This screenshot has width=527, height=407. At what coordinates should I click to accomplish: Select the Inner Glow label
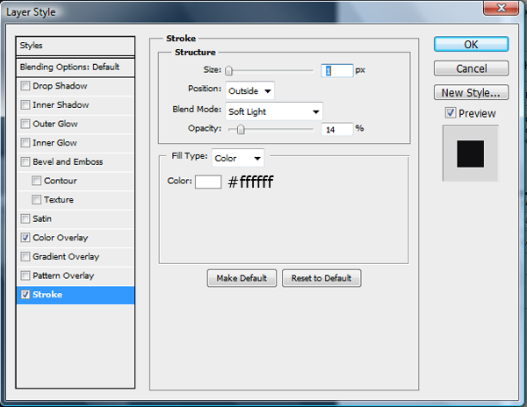(54, 143)
